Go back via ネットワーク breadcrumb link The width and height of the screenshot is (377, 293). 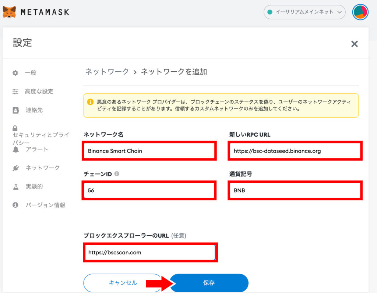107,72
